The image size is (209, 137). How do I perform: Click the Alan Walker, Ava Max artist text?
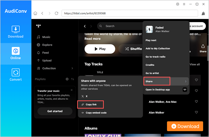(x=162, y=102)
